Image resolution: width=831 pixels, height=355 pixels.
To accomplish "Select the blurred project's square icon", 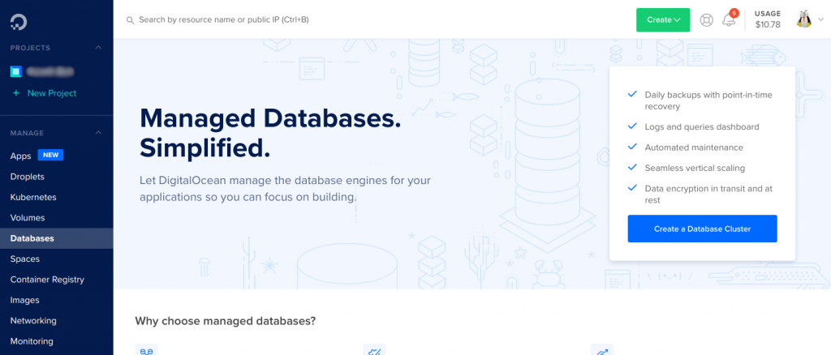I will 16,71.
